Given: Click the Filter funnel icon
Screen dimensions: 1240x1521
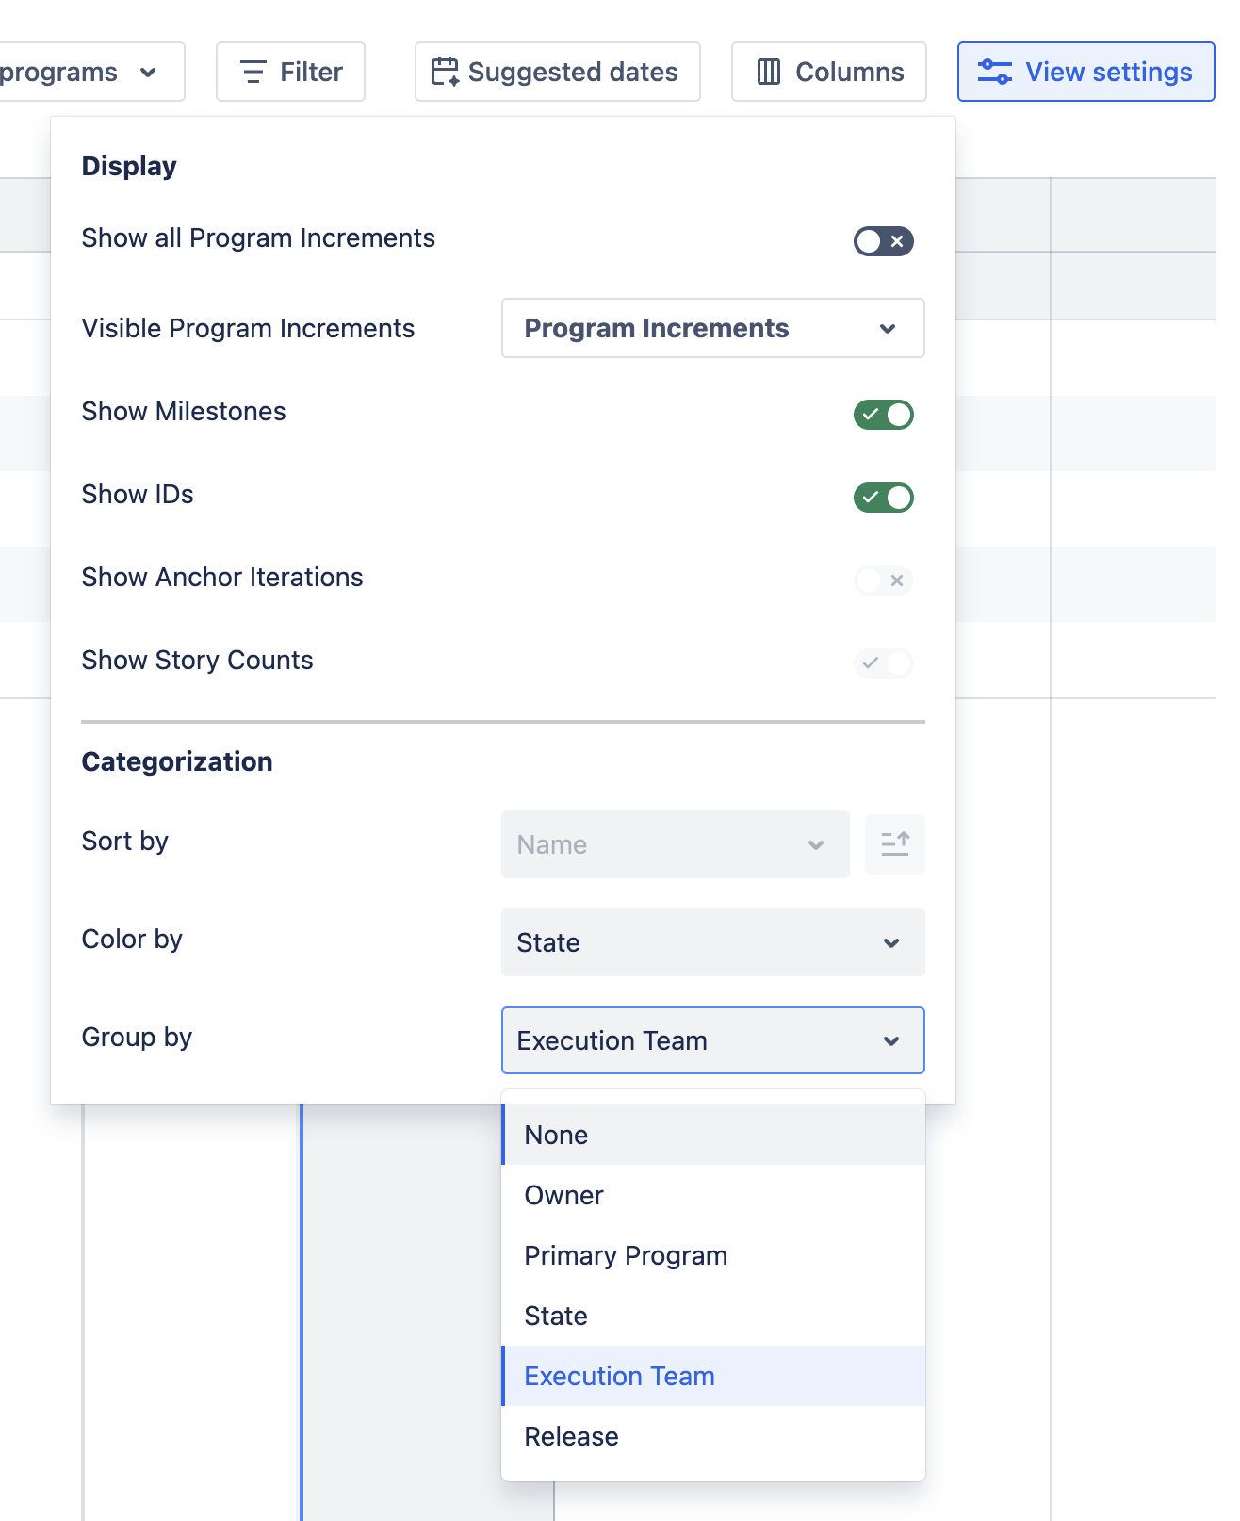Looking at the screenshot, I should (x=253, y=72).
